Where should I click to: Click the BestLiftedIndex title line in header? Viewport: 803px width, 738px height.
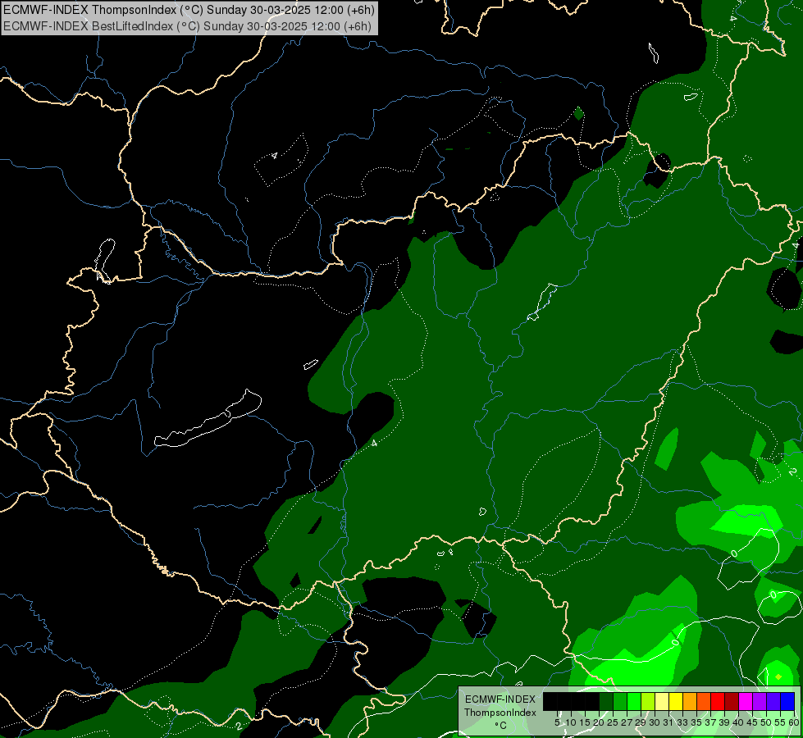click(187, 26)
